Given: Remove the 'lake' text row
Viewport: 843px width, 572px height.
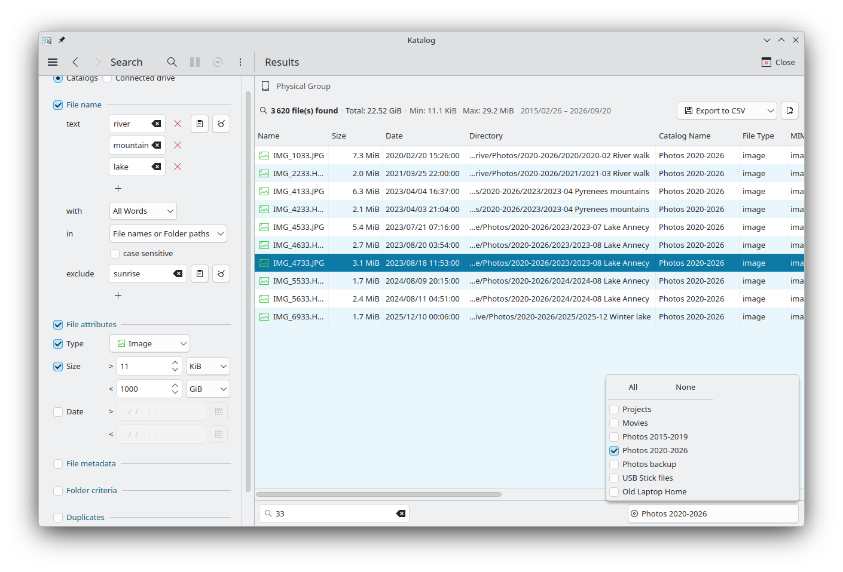Looking at the screenshot, I should pyautogui.click(x=178, y=167).
